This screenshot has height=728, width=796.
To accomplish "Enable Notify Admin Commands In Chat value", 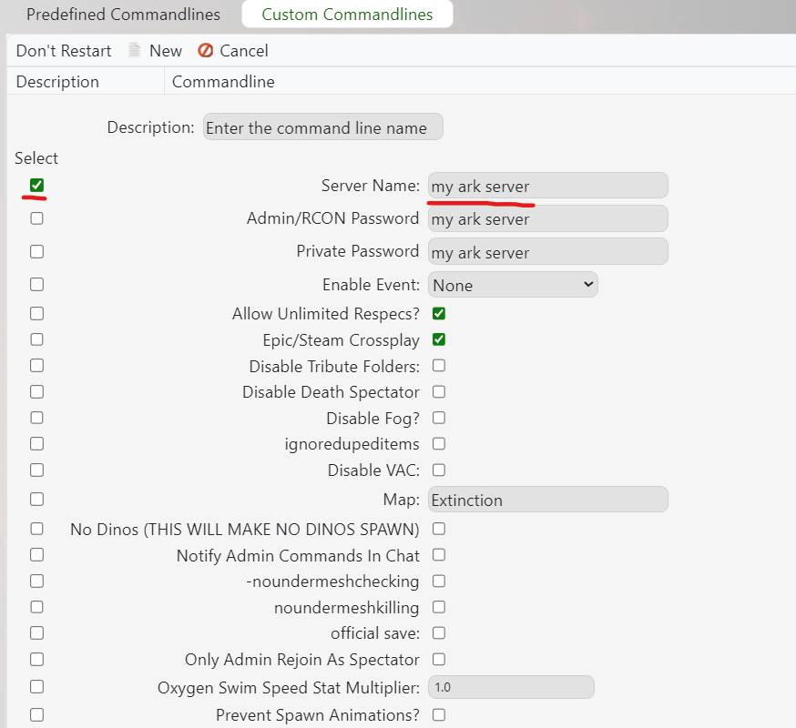I will coord(439,555).
